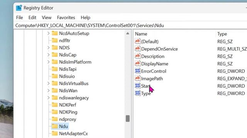Click the NDIS folder icon
The image size is (247, 138).
(55, 48)
